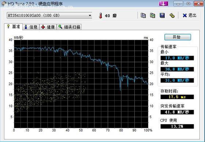Click the pink download arrow in title bar

[163, 4]
